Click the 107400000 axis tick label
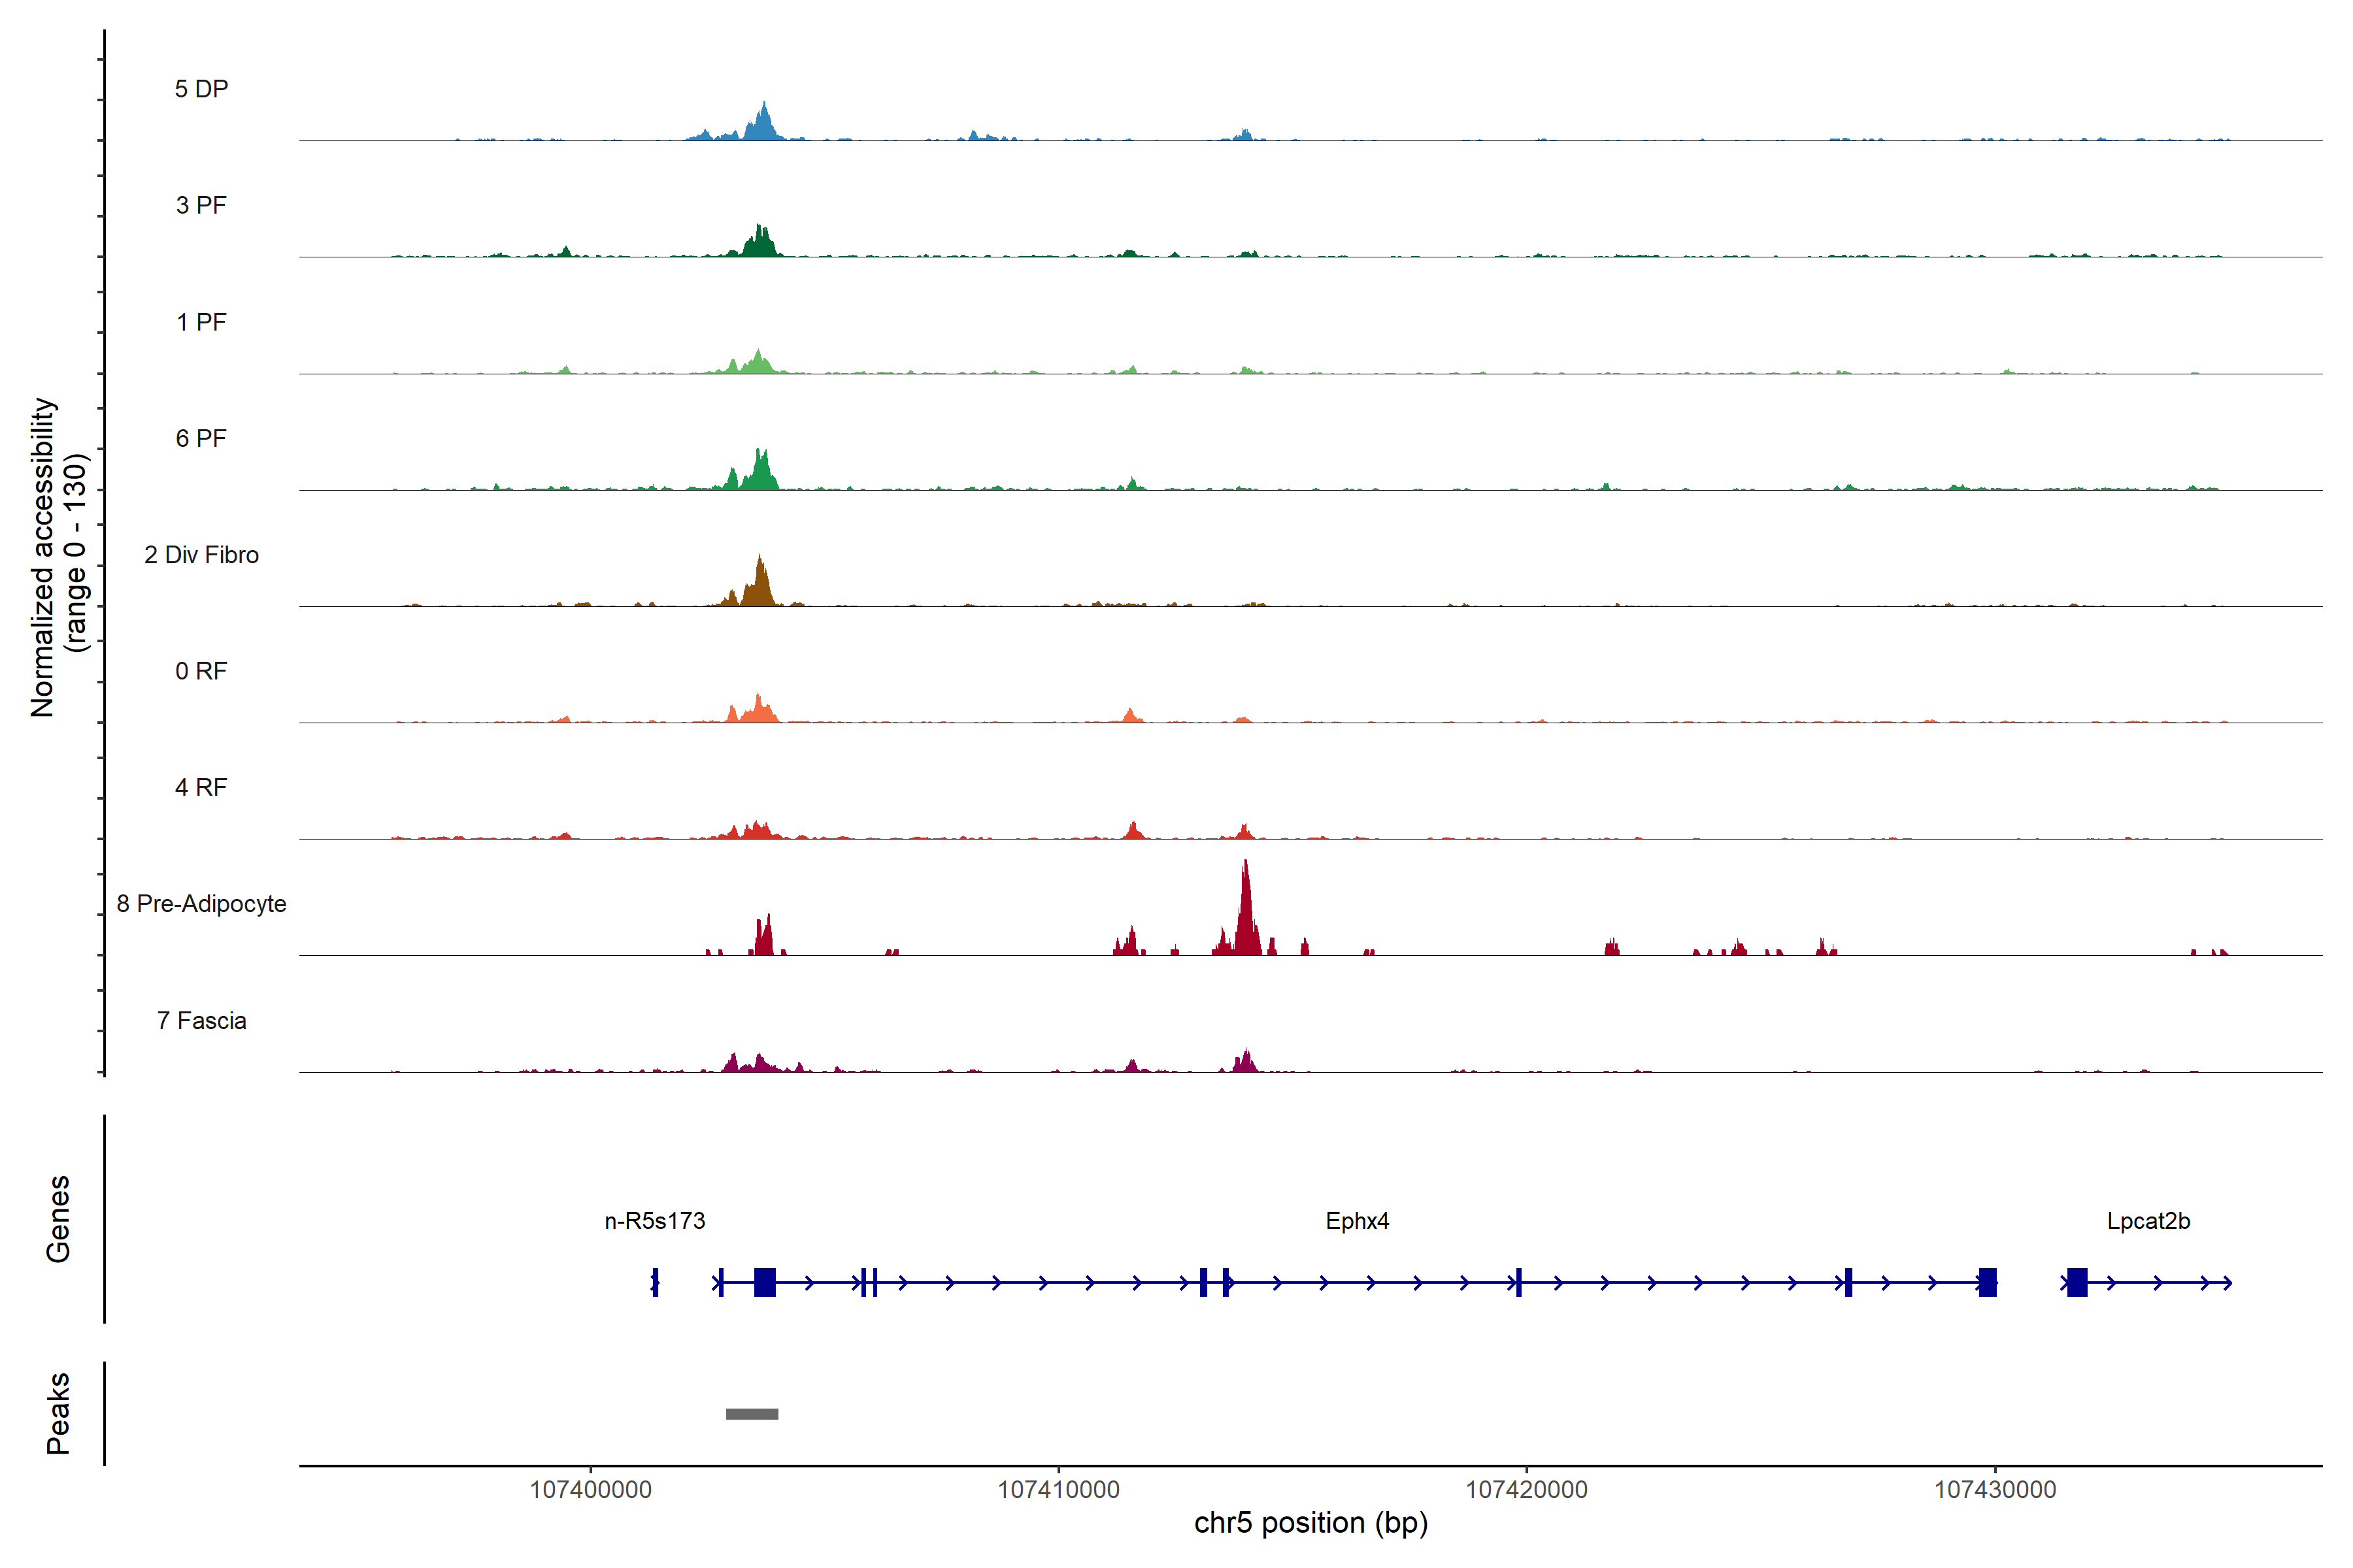Image resolution: width=2353 pixels, height=1568 pixels. pos(590,1489)
